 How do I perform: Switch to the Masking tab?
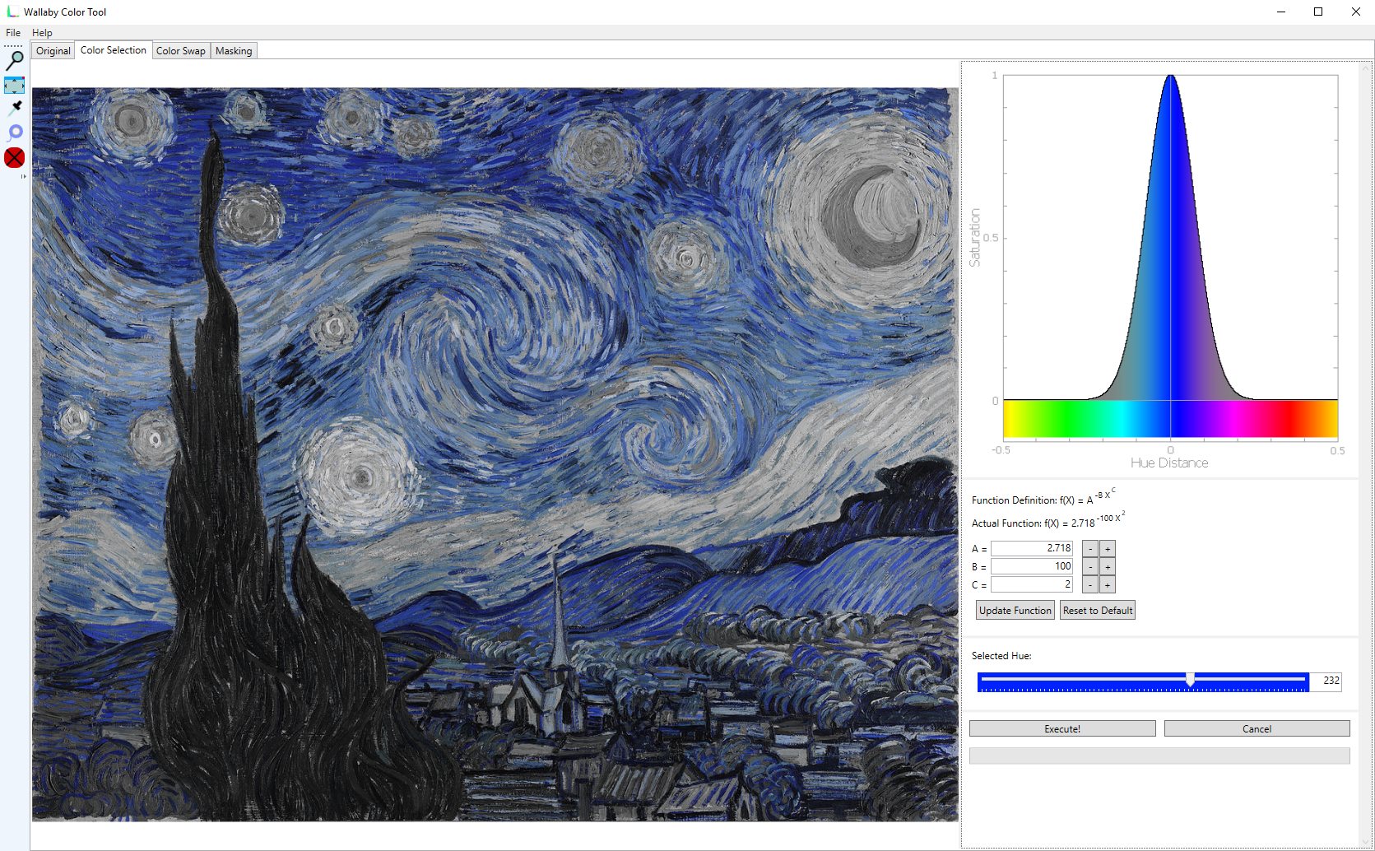(x=234, y=51)
